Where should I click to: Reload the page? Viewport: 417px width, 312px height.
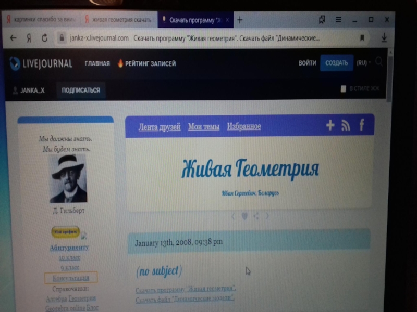coord(44,38)
